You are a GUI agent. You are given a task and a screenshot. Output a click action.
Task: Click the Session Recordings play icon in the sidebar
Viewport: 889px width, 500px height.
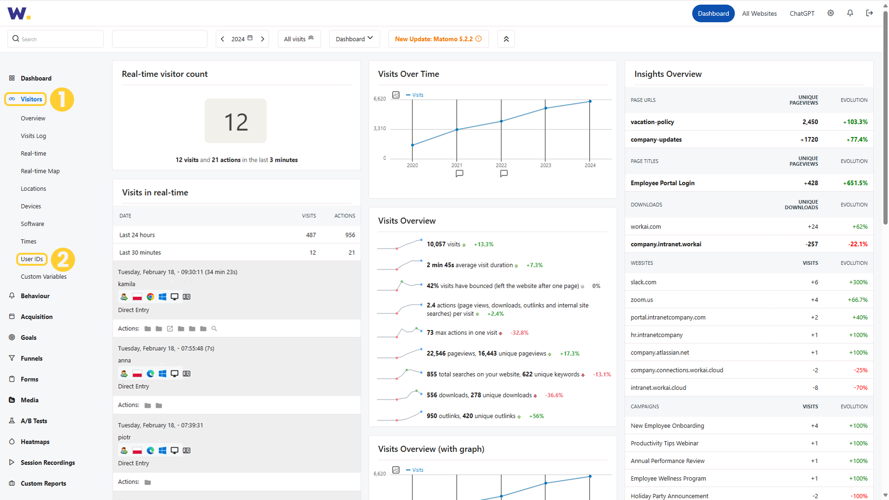point(12,462)
